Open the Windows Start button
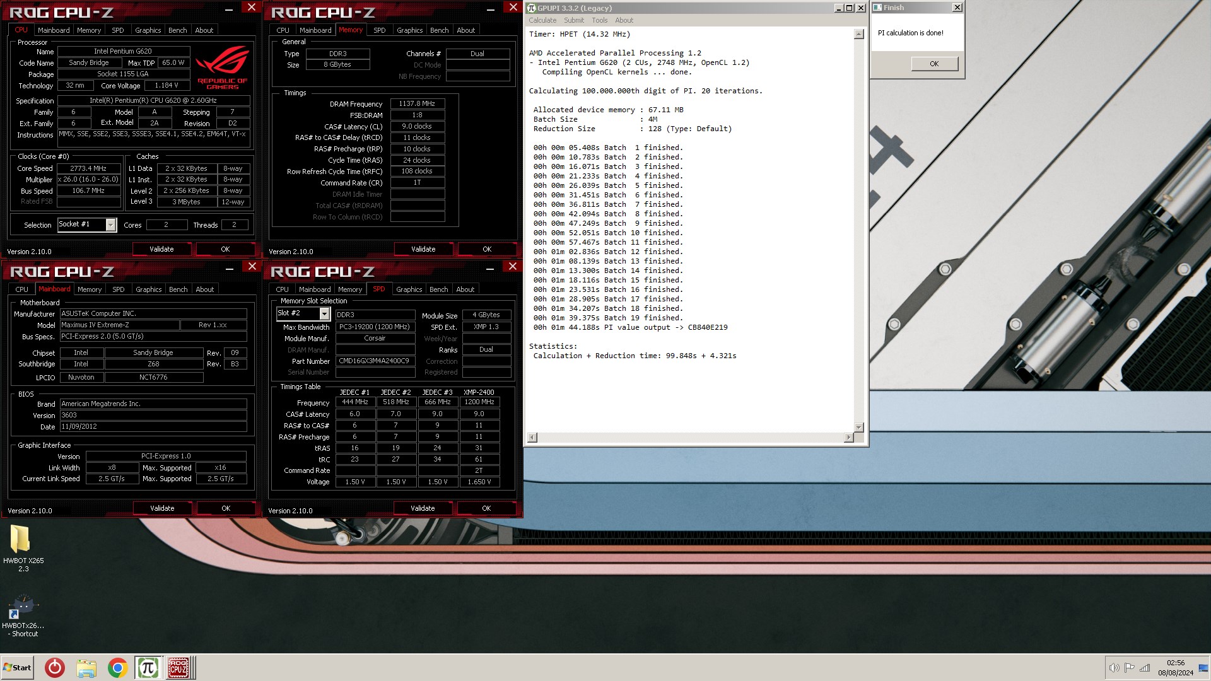Image resolution: width=1211 pixels, height=681 pixels. point(17,668)
